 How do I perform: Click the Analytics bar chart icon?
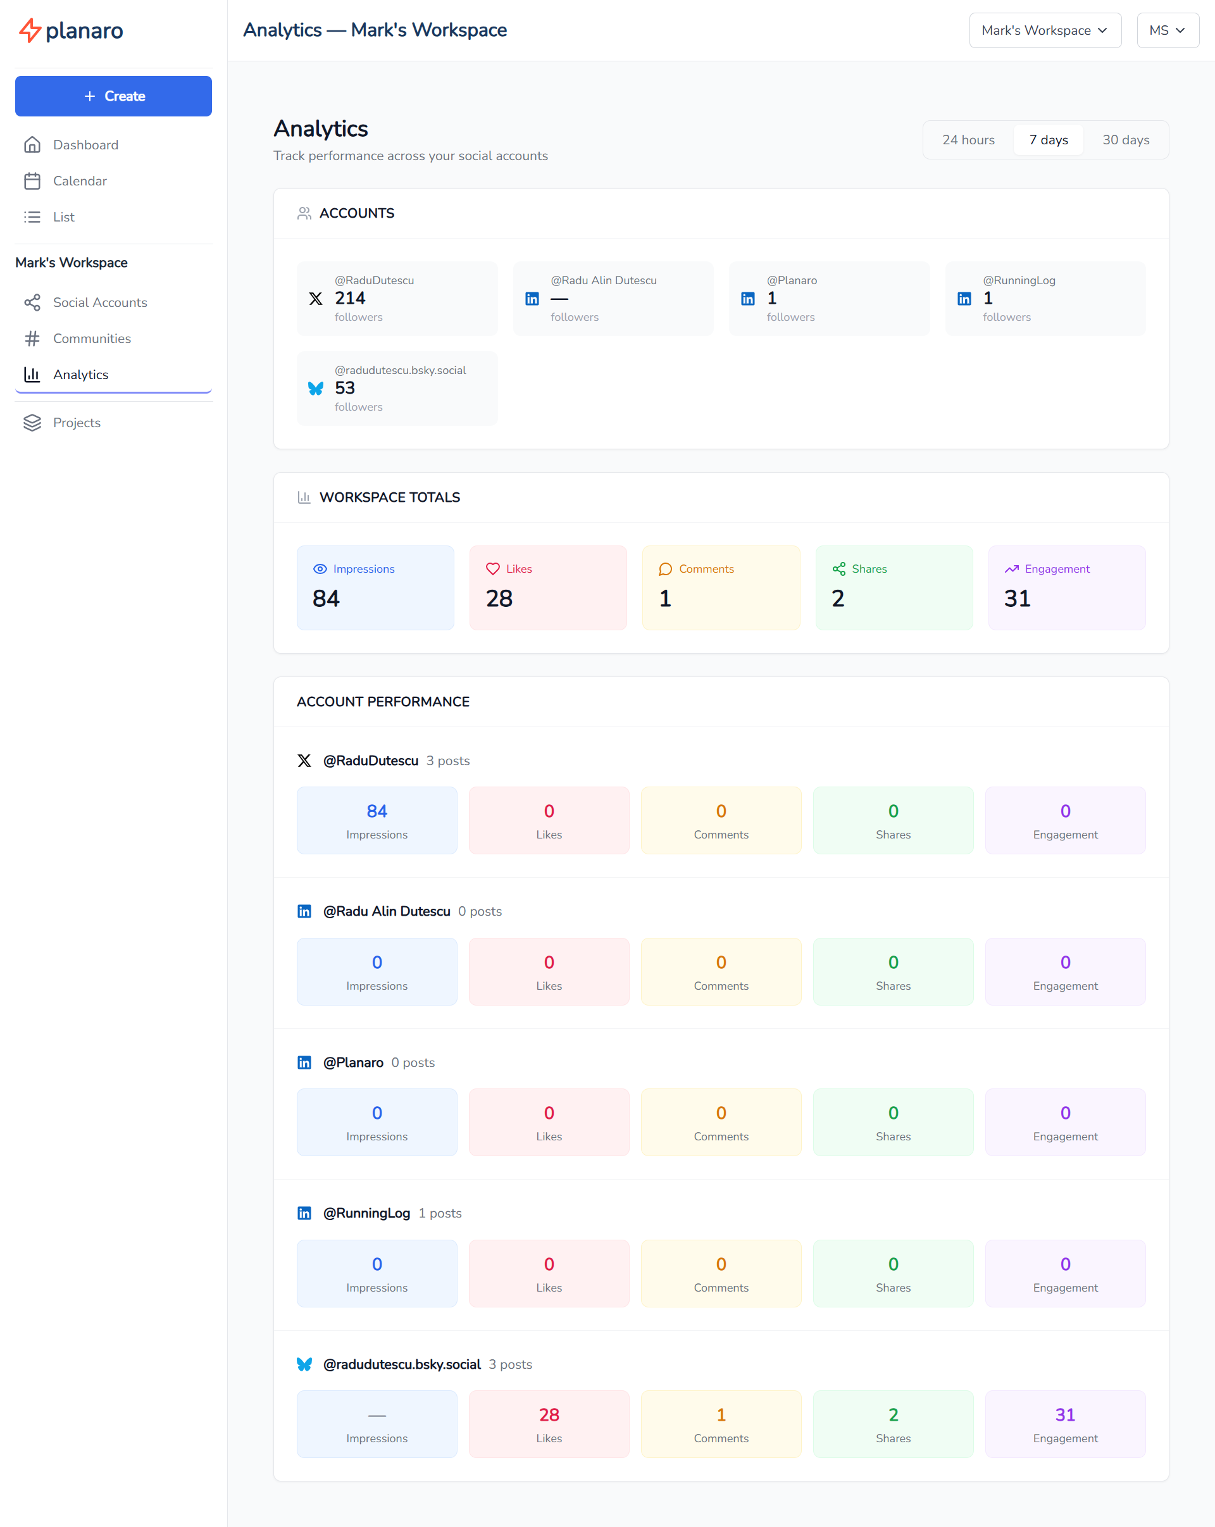(x=32, y=375)
